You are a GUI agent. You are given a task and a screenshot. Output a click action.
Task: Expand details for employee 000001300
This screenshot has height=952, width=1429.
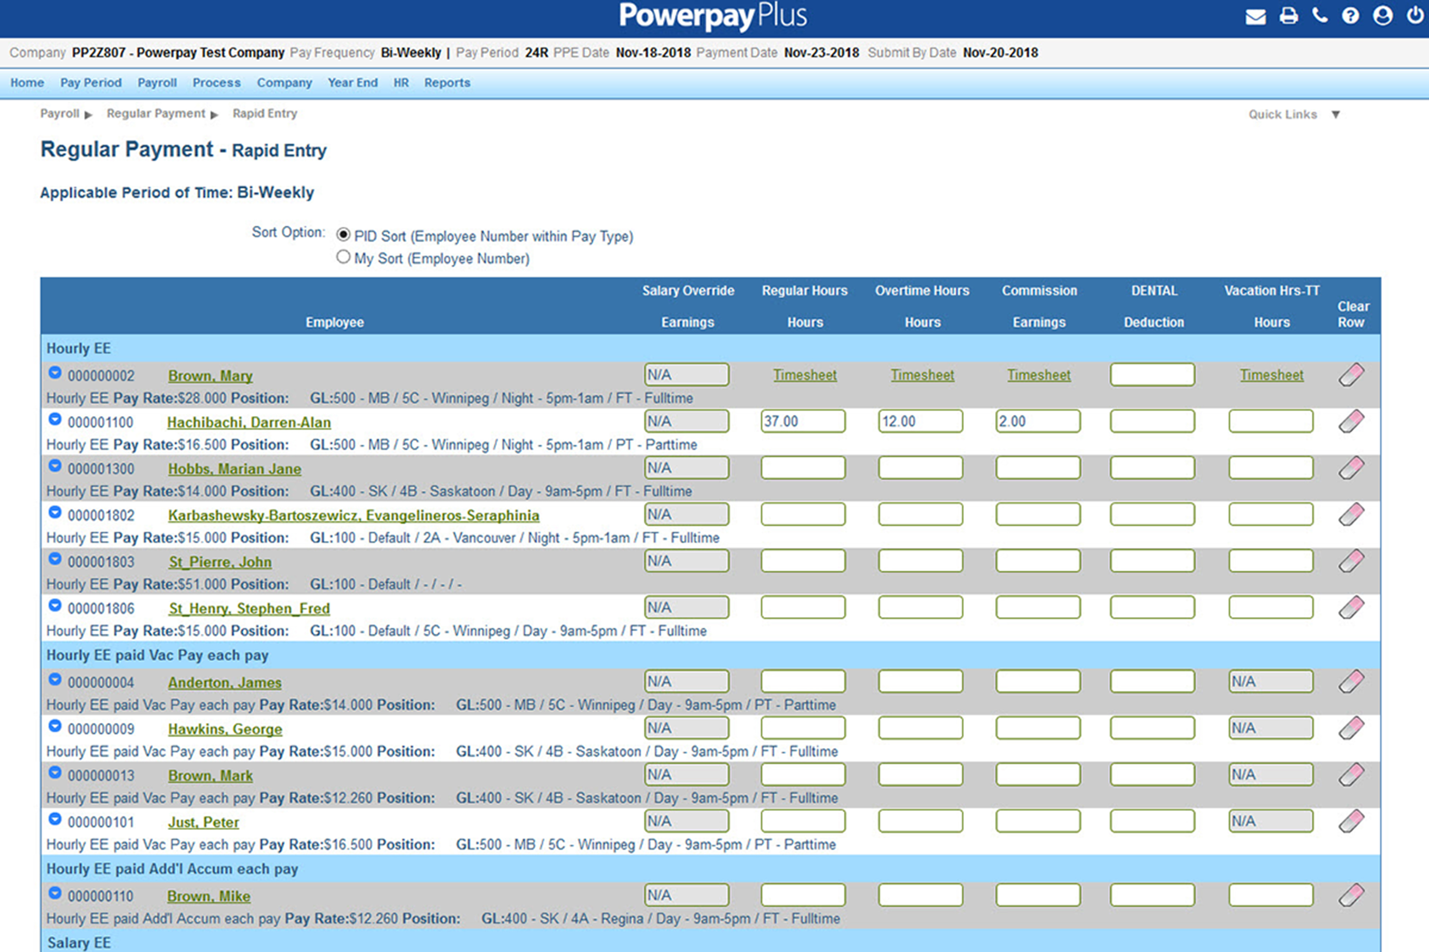55,466
